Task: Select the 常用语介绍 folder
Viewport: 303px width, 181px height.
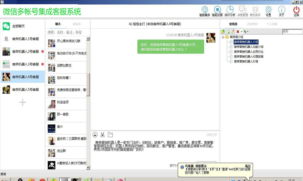Action: pyautogui.click(x=236, y=37)
